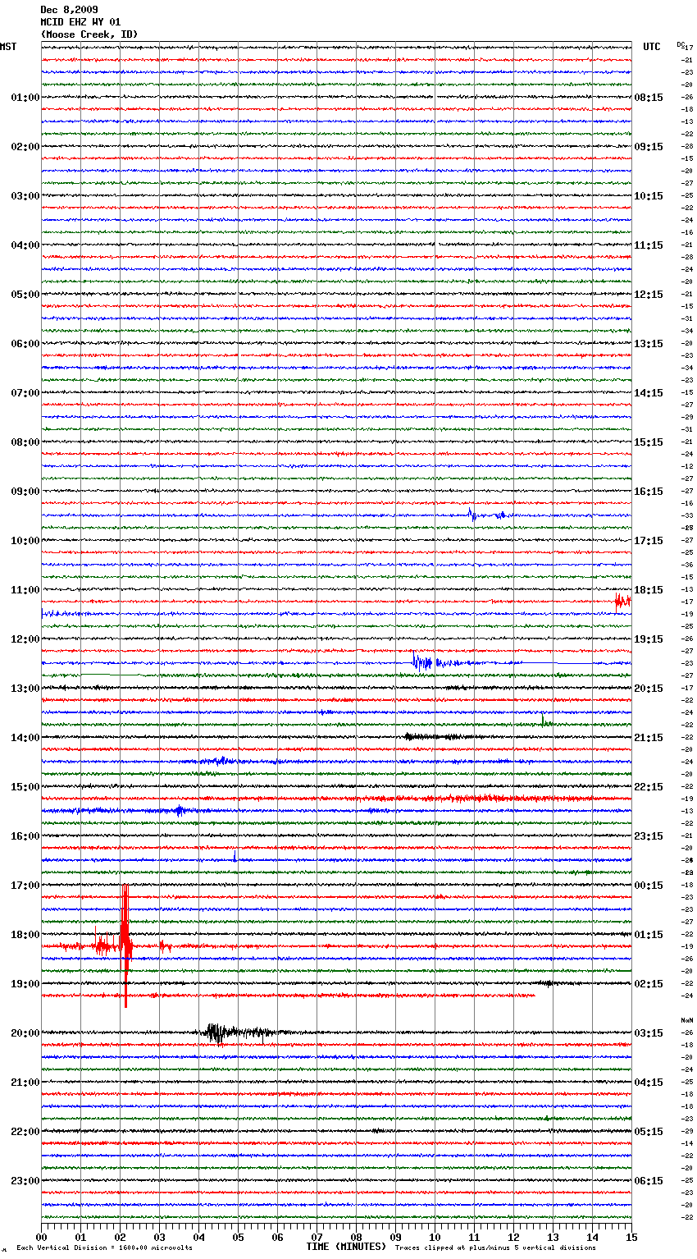
Task: Pick the '06:00' MST hour label
Action: [25, 344]
